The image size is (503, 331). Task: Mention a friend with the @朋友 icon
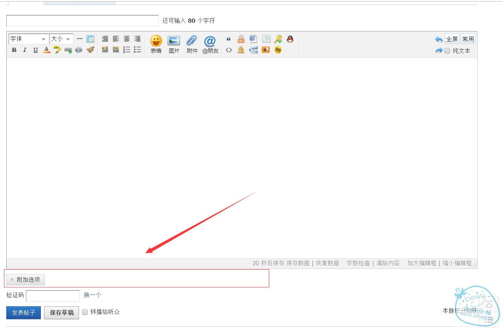point(210,44)
